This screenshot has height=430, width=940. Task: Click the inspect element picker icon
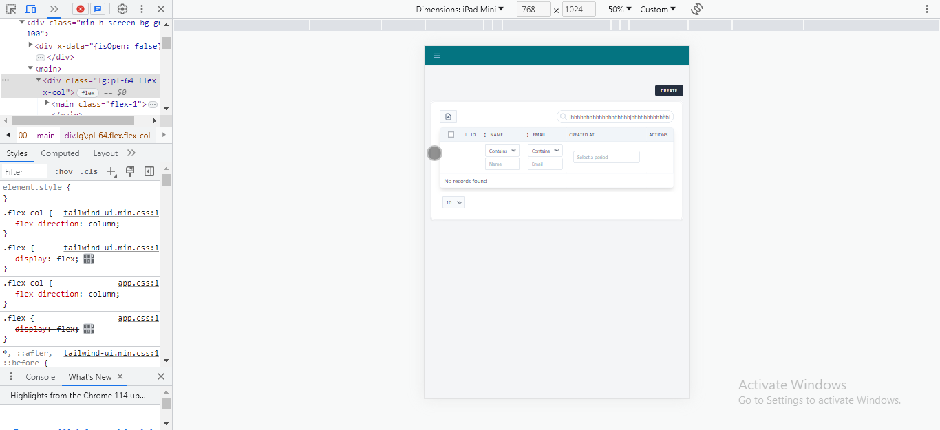click(12, 9)
